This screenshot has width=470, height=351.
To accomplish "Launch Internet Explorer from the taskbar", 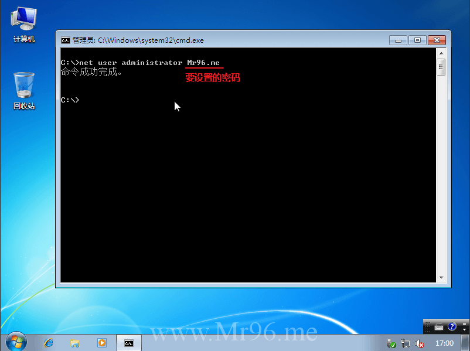I will pos(49,343).
